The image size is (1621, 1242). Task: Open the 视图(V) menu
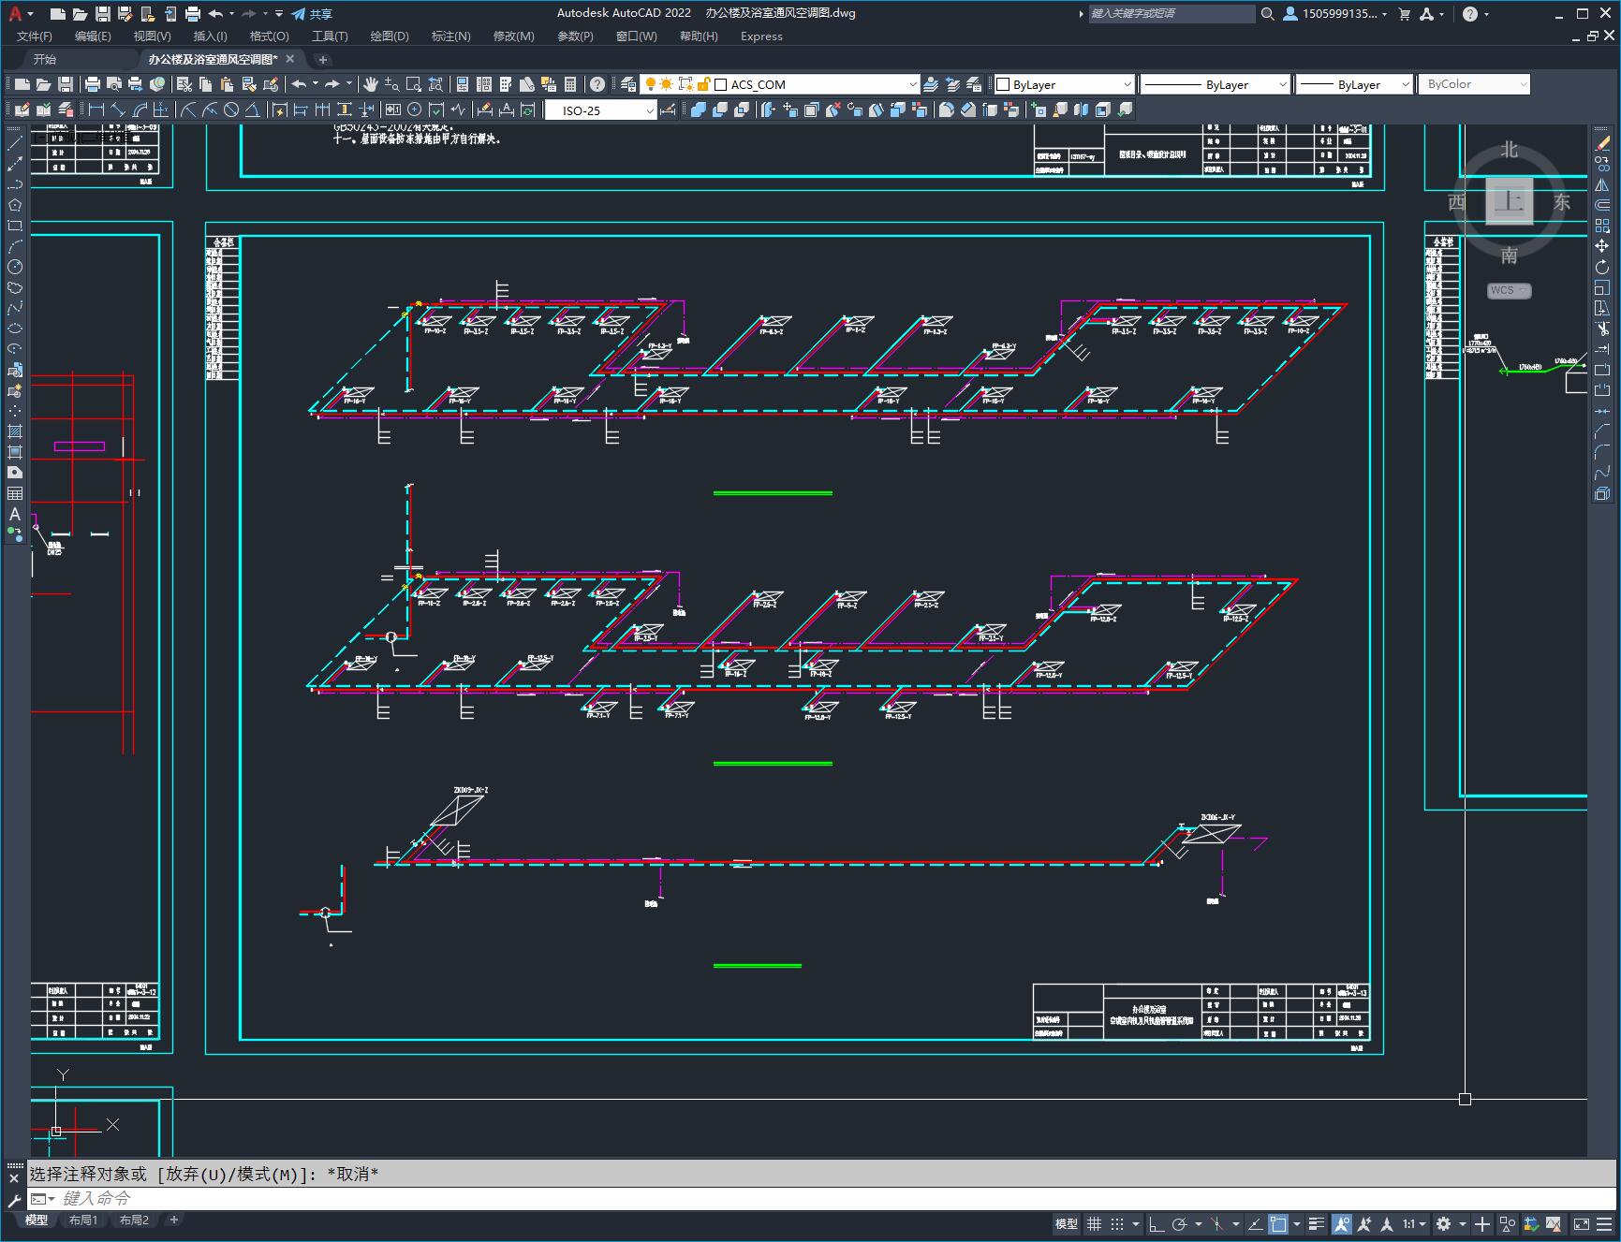tap(152, 36)
